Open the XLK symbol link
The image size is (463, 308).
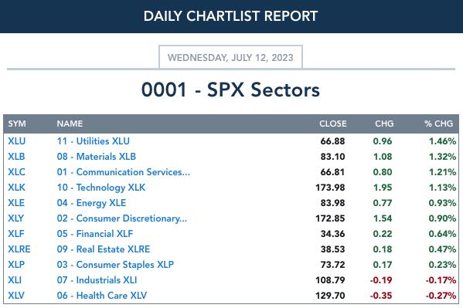pos(16,188)
